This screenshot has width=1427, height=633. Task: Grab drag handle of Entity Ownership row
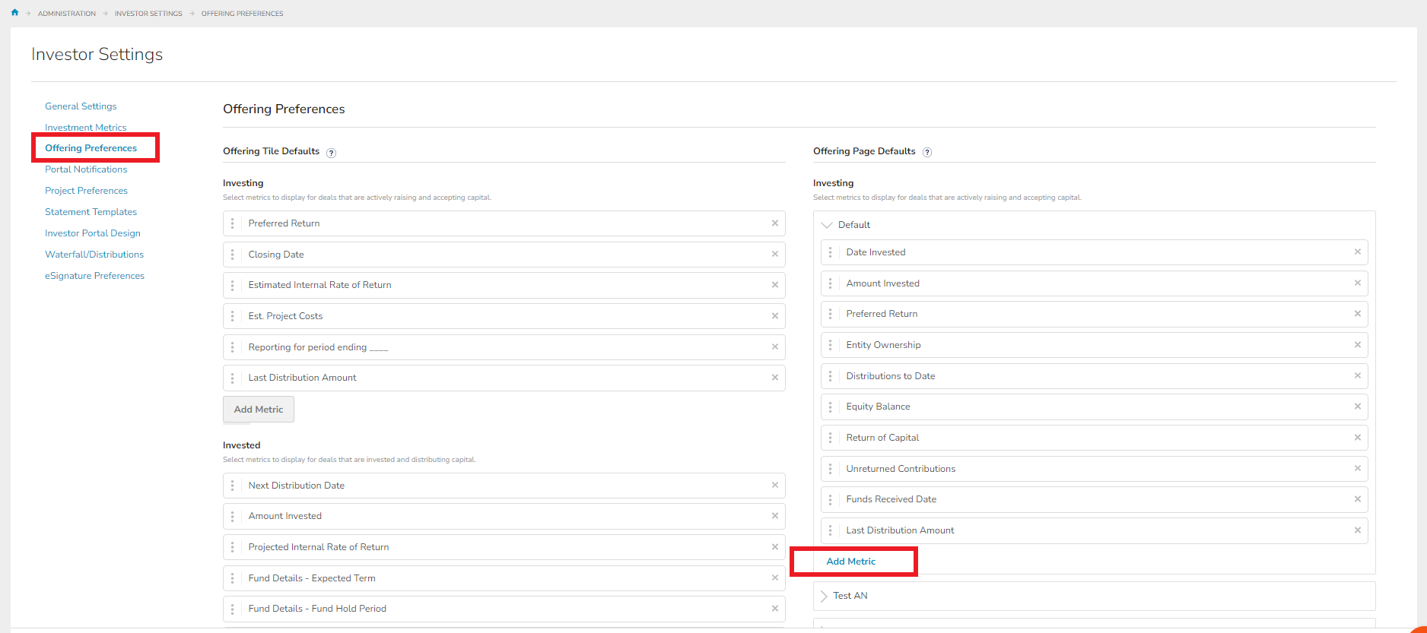[x=831, y=345]
